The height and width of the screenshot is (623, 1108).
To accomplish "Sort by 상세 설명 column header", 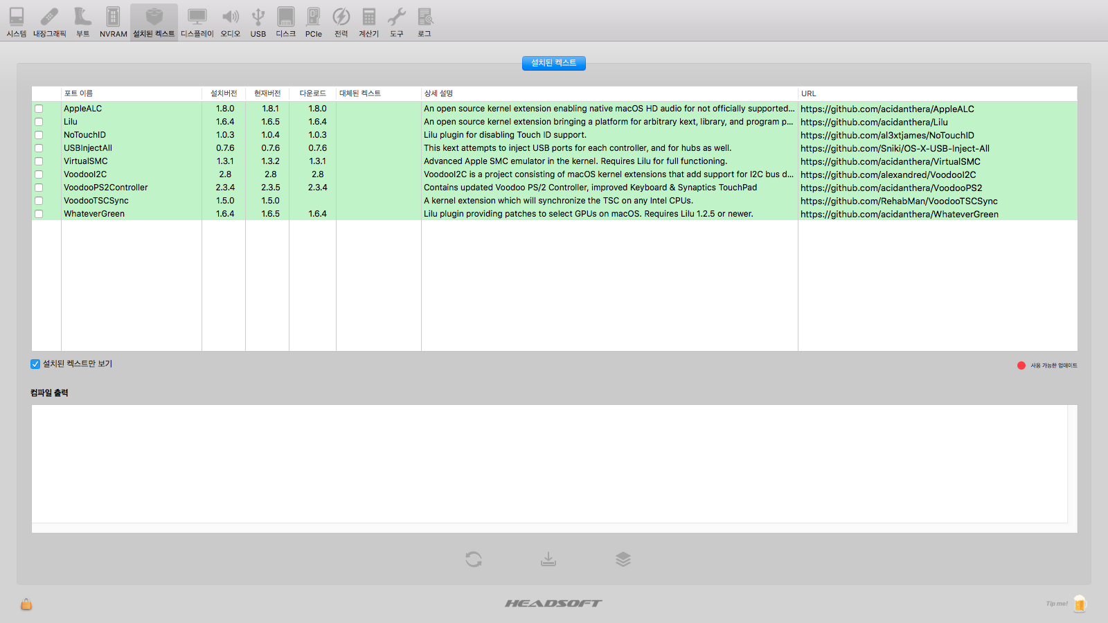I will pos(609,93).
